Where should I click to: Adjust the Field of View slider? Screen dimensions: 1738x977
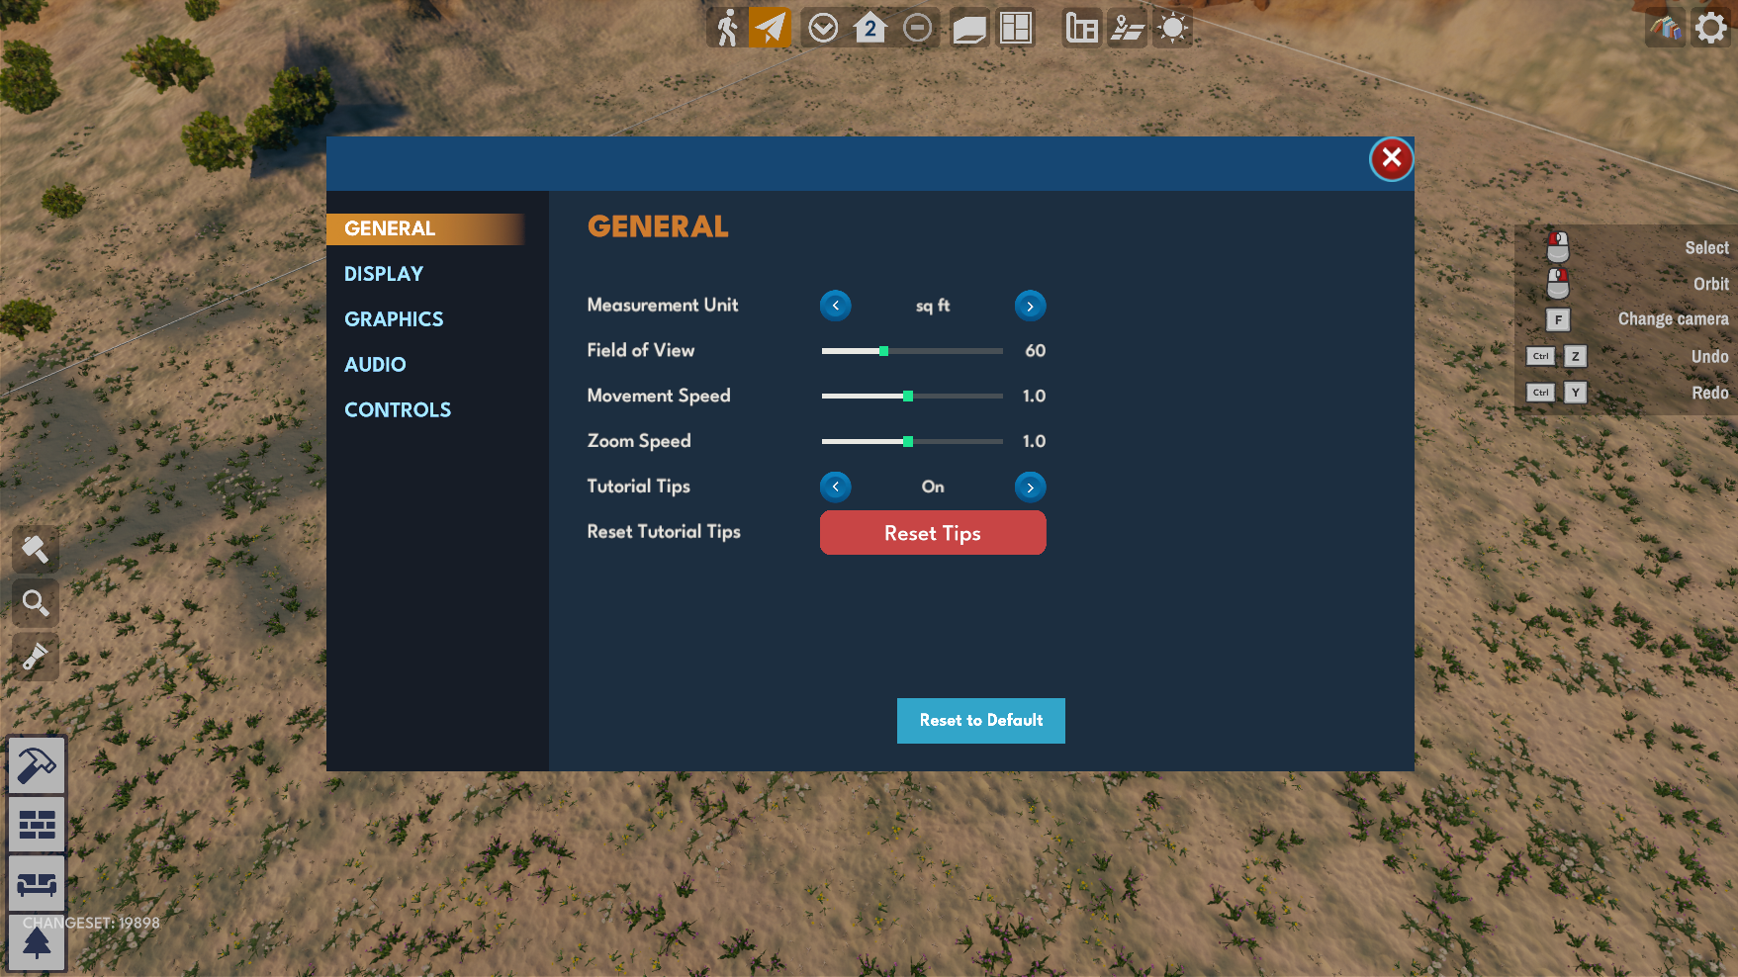883,350
